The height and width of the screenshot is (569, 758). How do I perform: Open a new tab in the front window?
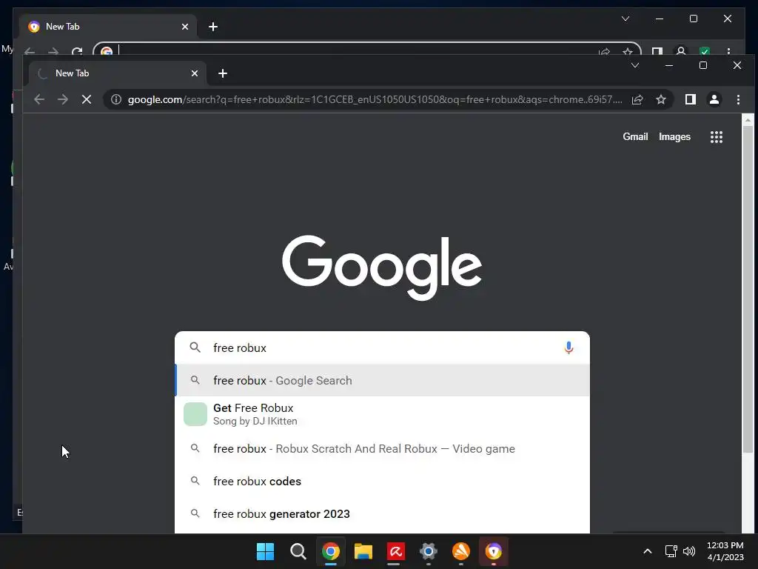pyautogui.click(x=223, y=73)
